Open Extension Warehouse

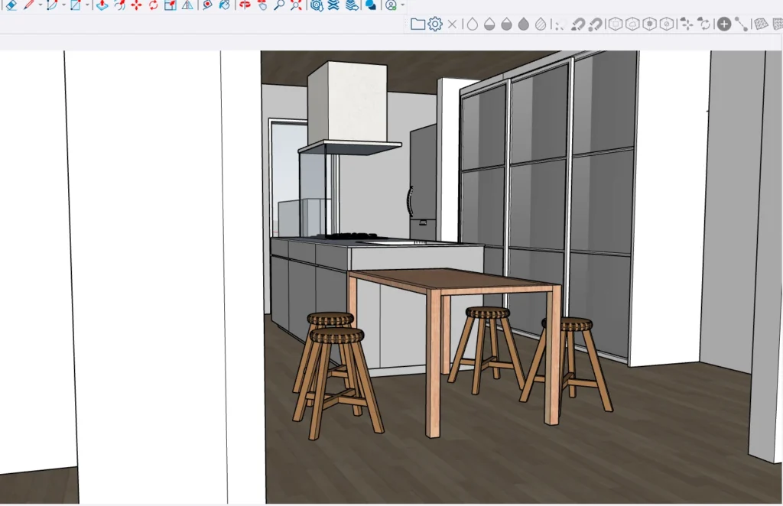333,5
